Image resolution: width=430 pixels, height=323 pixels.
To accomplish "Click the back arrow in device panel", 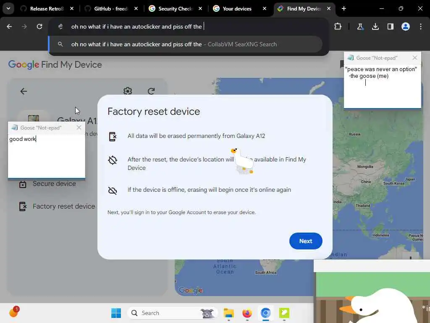I will [24, 91].
